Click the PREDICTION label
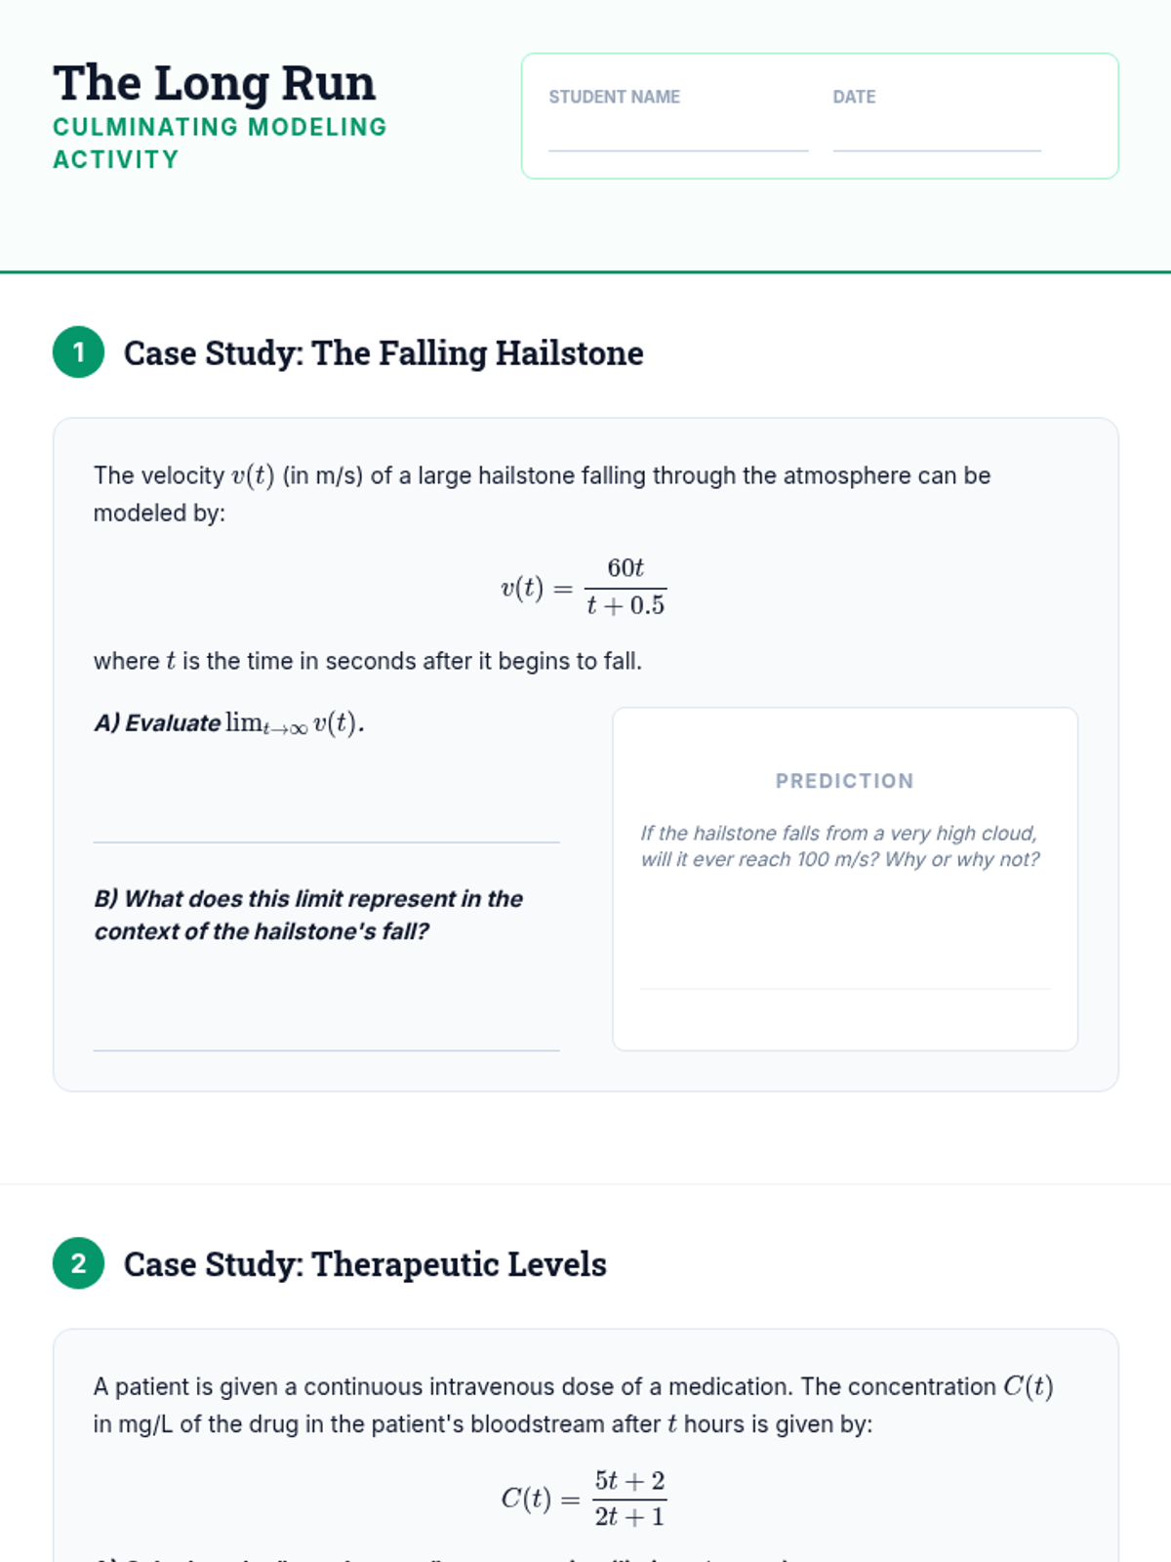Viewport: 1171px width, 1562px height. pyautogui.click(x=845, y=781)
